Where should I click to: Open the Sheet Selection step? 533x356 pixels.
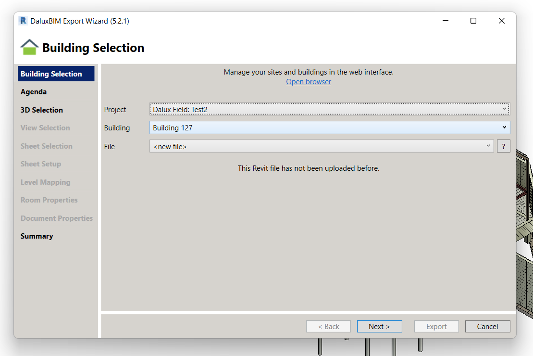(x=47, y=146)
